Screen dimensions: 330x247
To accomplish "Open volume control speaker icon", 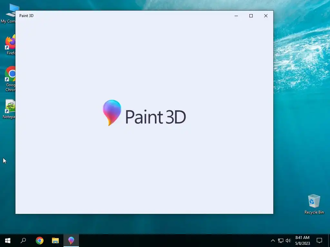I will (x=288, y=241).
